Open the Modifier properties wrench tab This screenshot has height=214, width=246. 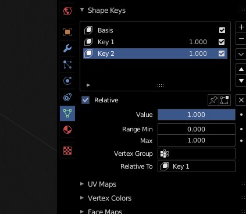(67, 48)
